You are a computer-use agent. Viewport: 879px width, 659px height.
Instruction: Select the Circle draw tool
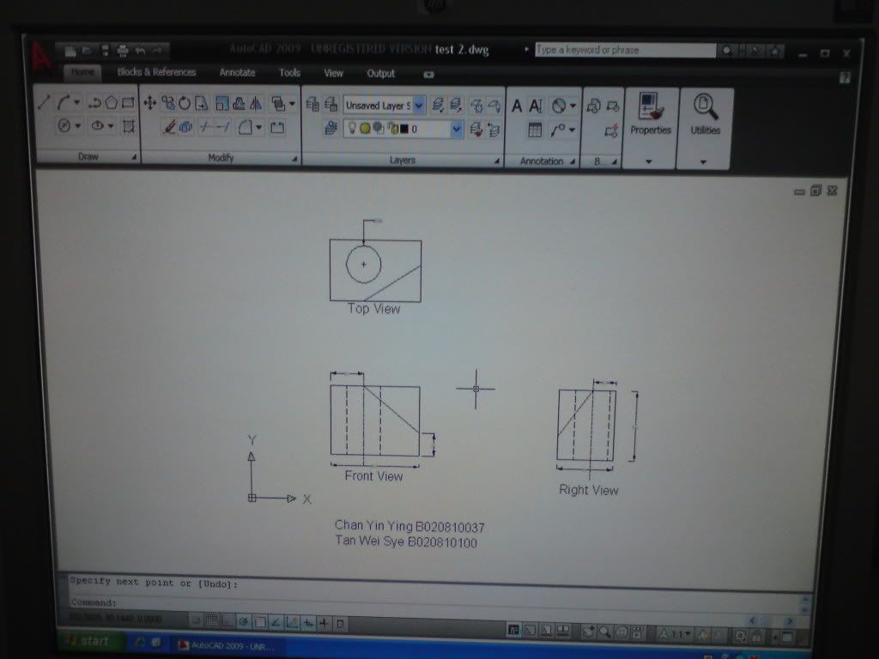pyautogui.click(x=64, y=125)
